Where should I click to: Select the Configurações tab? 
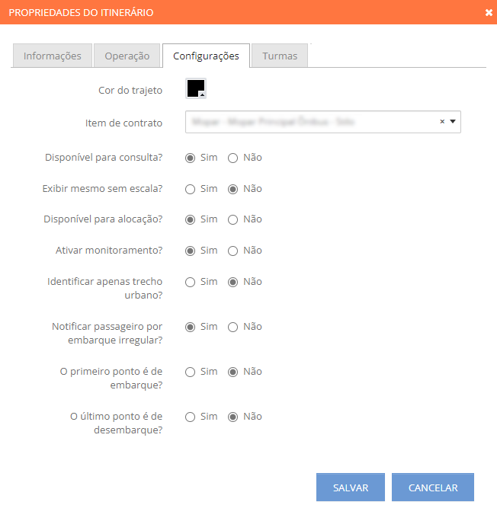point(206,56)
